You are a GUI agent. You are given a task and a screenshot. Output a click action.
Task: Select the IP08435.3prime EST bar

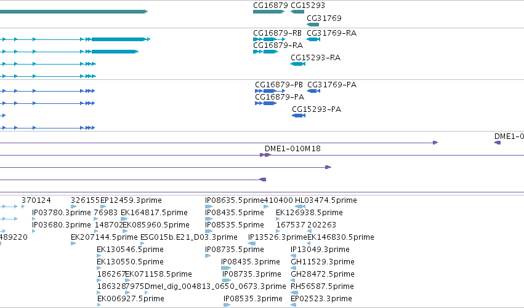click(x=226, y=268)
